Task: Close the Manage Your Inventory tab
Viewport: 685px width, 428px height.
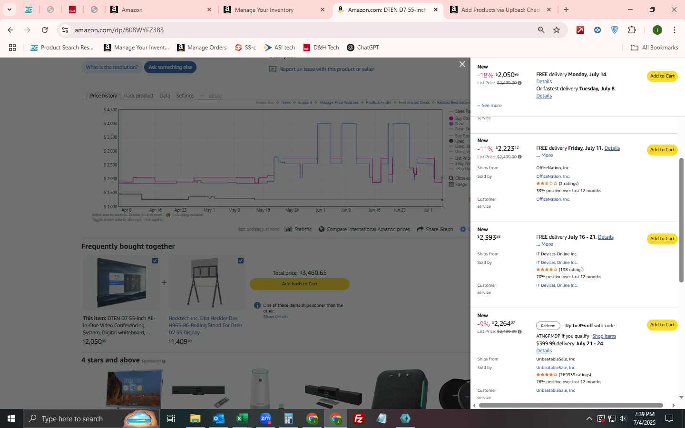Action: [x=323, y=10]
